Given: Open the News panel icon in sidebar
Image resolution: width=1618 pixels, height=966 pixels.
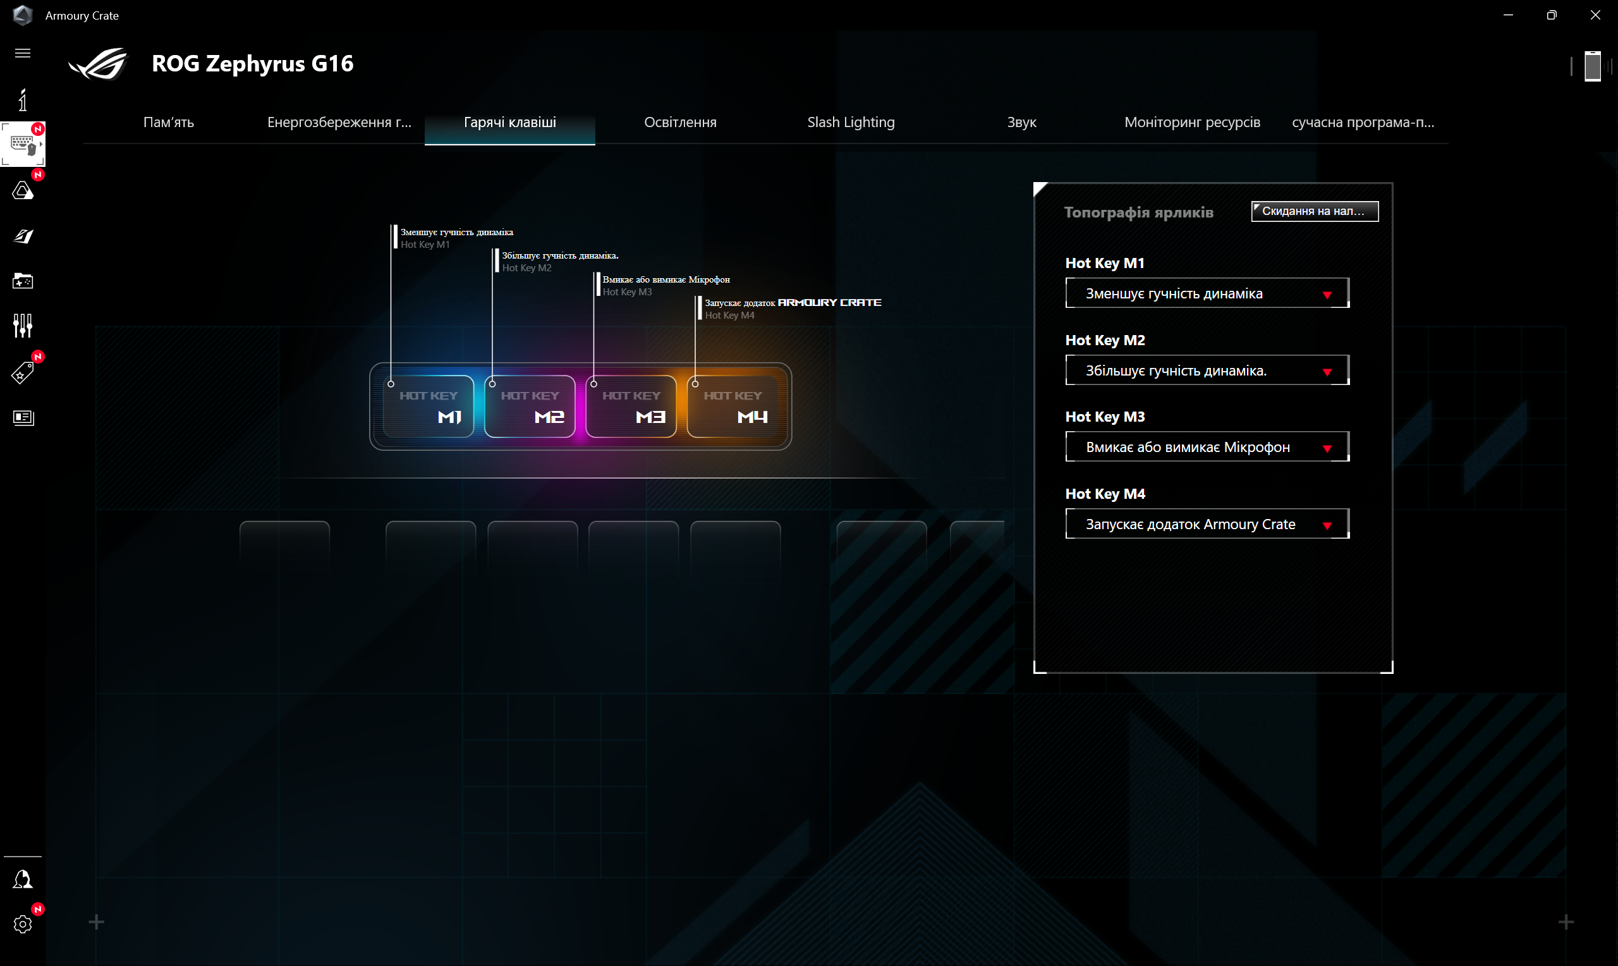Looking at the screenshot, I should coord(23,417).
